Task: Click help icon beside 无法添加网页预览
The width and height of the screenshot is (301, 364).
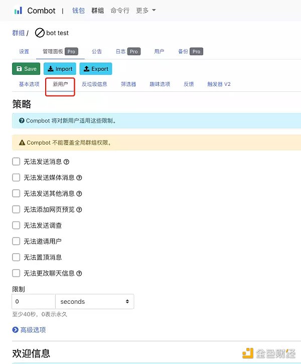Action: [79, 210]
